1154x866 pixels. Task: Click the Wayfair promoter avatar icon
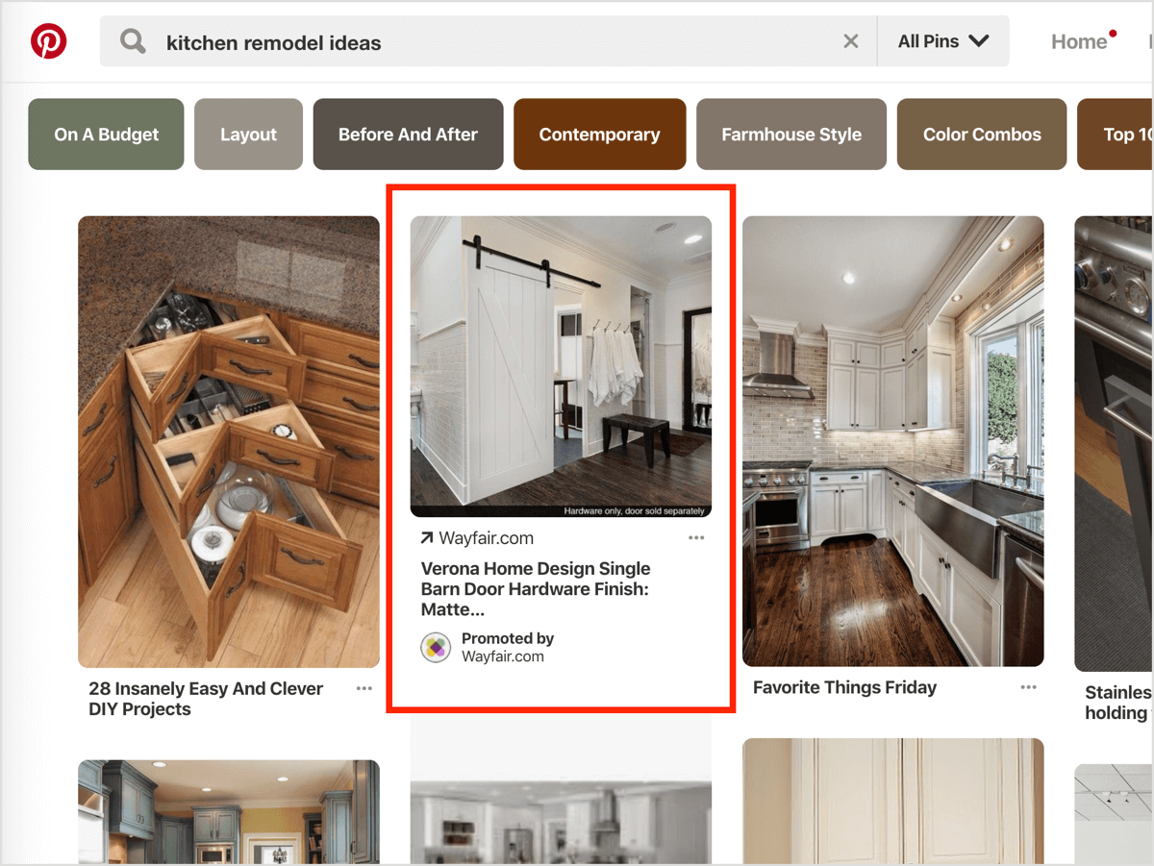coord(436,647)
